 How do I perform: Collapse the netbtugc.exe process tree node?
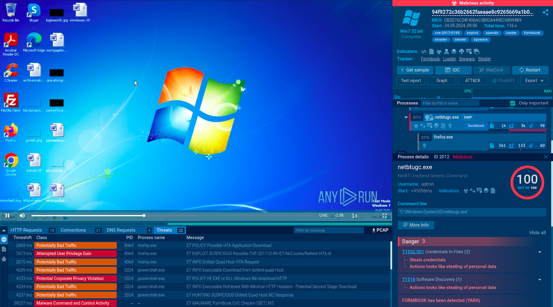pyautogui.click(x=406, y=117)
